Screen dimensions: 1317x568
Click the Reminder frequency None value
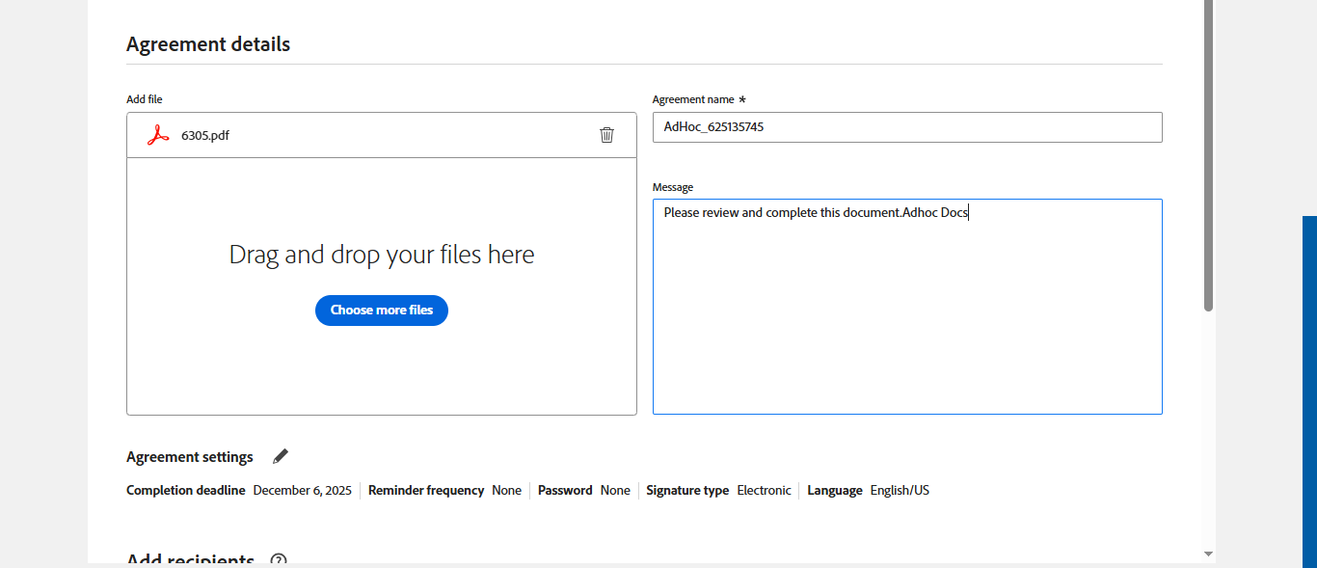[x=506, y=491]
